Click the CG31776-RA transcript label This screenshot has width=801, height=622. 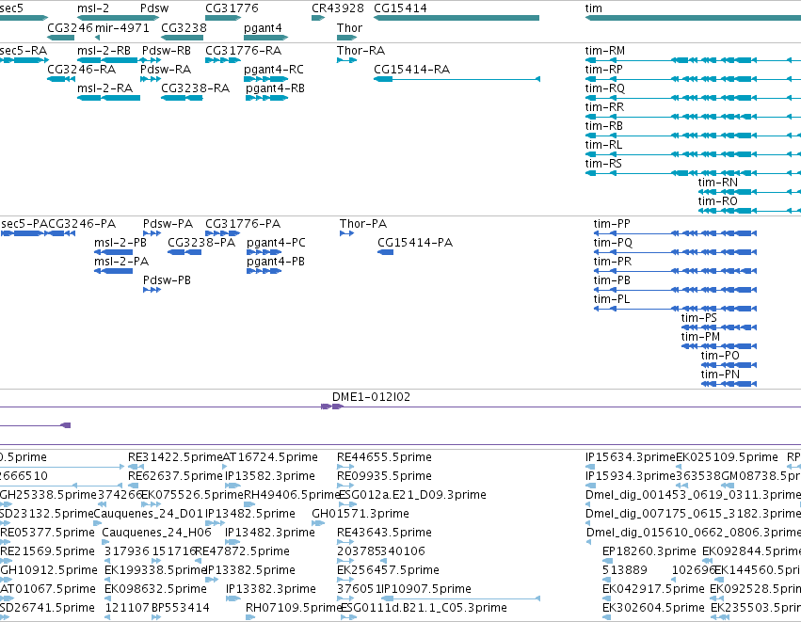click(x=243, y=51)
